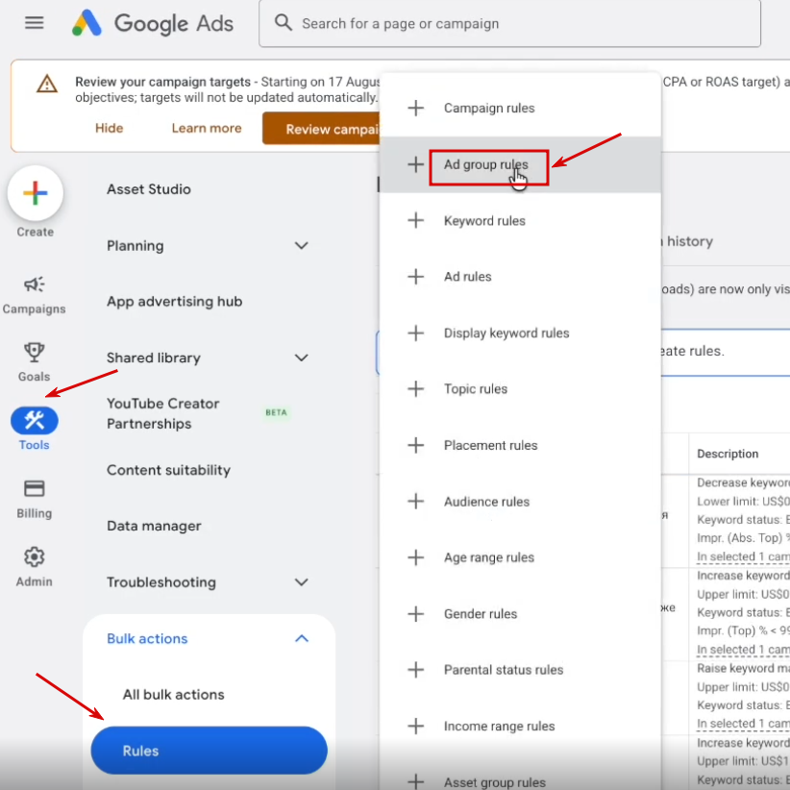Select Tools in the sidebar

[35, 429]
